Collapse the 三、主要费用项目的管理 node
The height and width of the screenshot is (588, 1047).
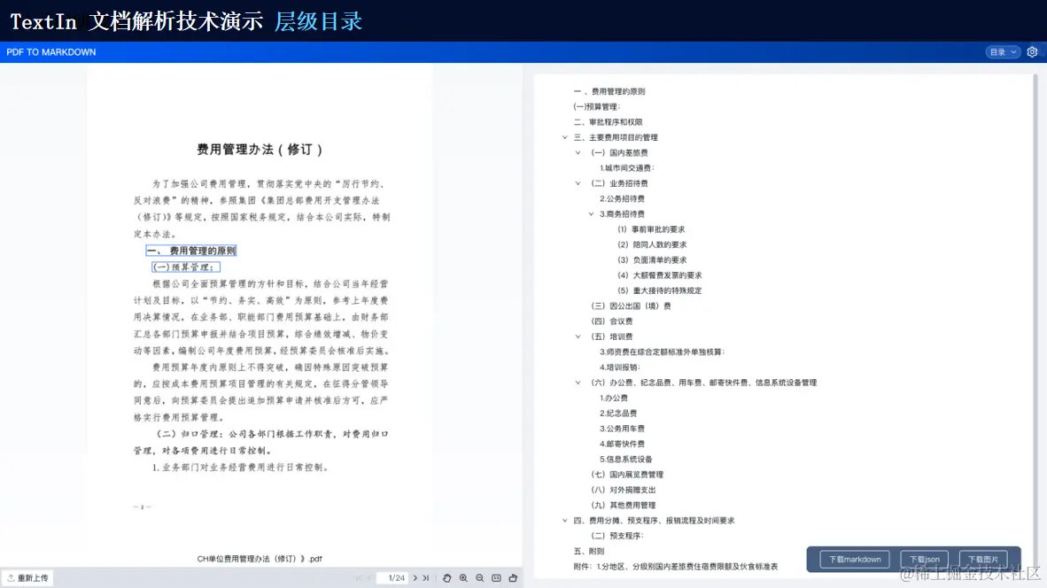pyautogui.click(x=565, y=137)
